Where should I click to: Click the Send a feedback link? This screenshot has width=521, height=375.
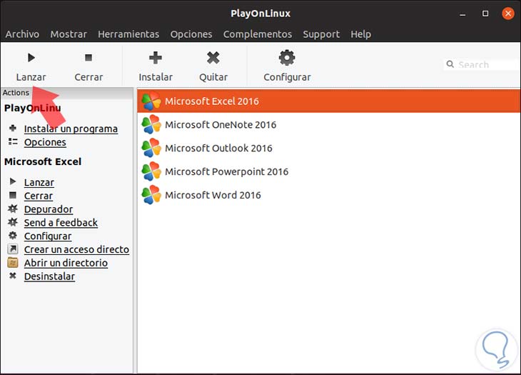coord(61,222)
